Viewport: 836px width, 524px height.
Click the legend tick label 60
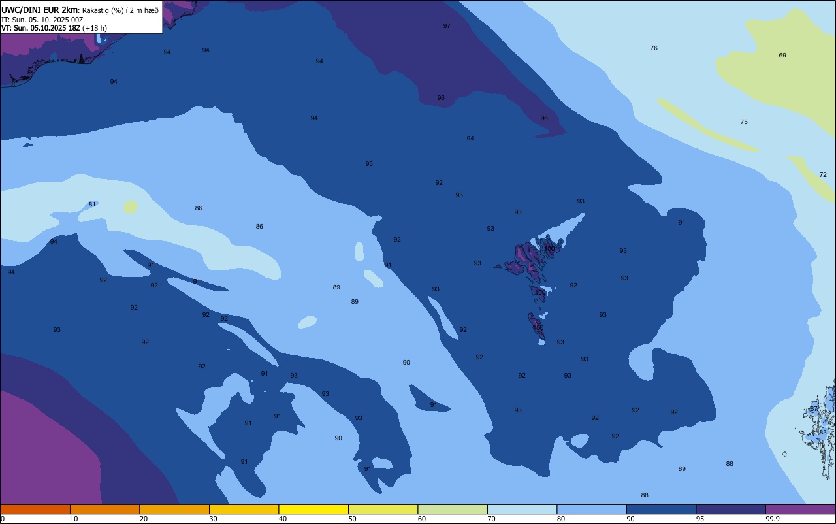coord(422,519)
